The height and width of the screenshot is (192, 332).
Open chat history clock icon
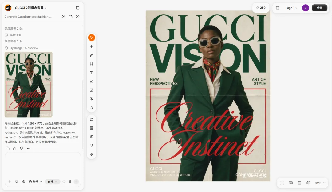(78, 17)
